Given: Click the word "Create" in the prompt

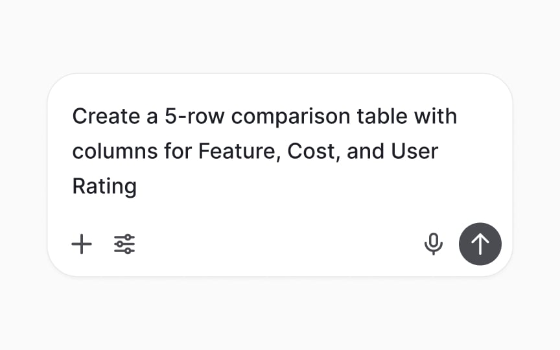Looking at the screenshot, I should 106,117.
